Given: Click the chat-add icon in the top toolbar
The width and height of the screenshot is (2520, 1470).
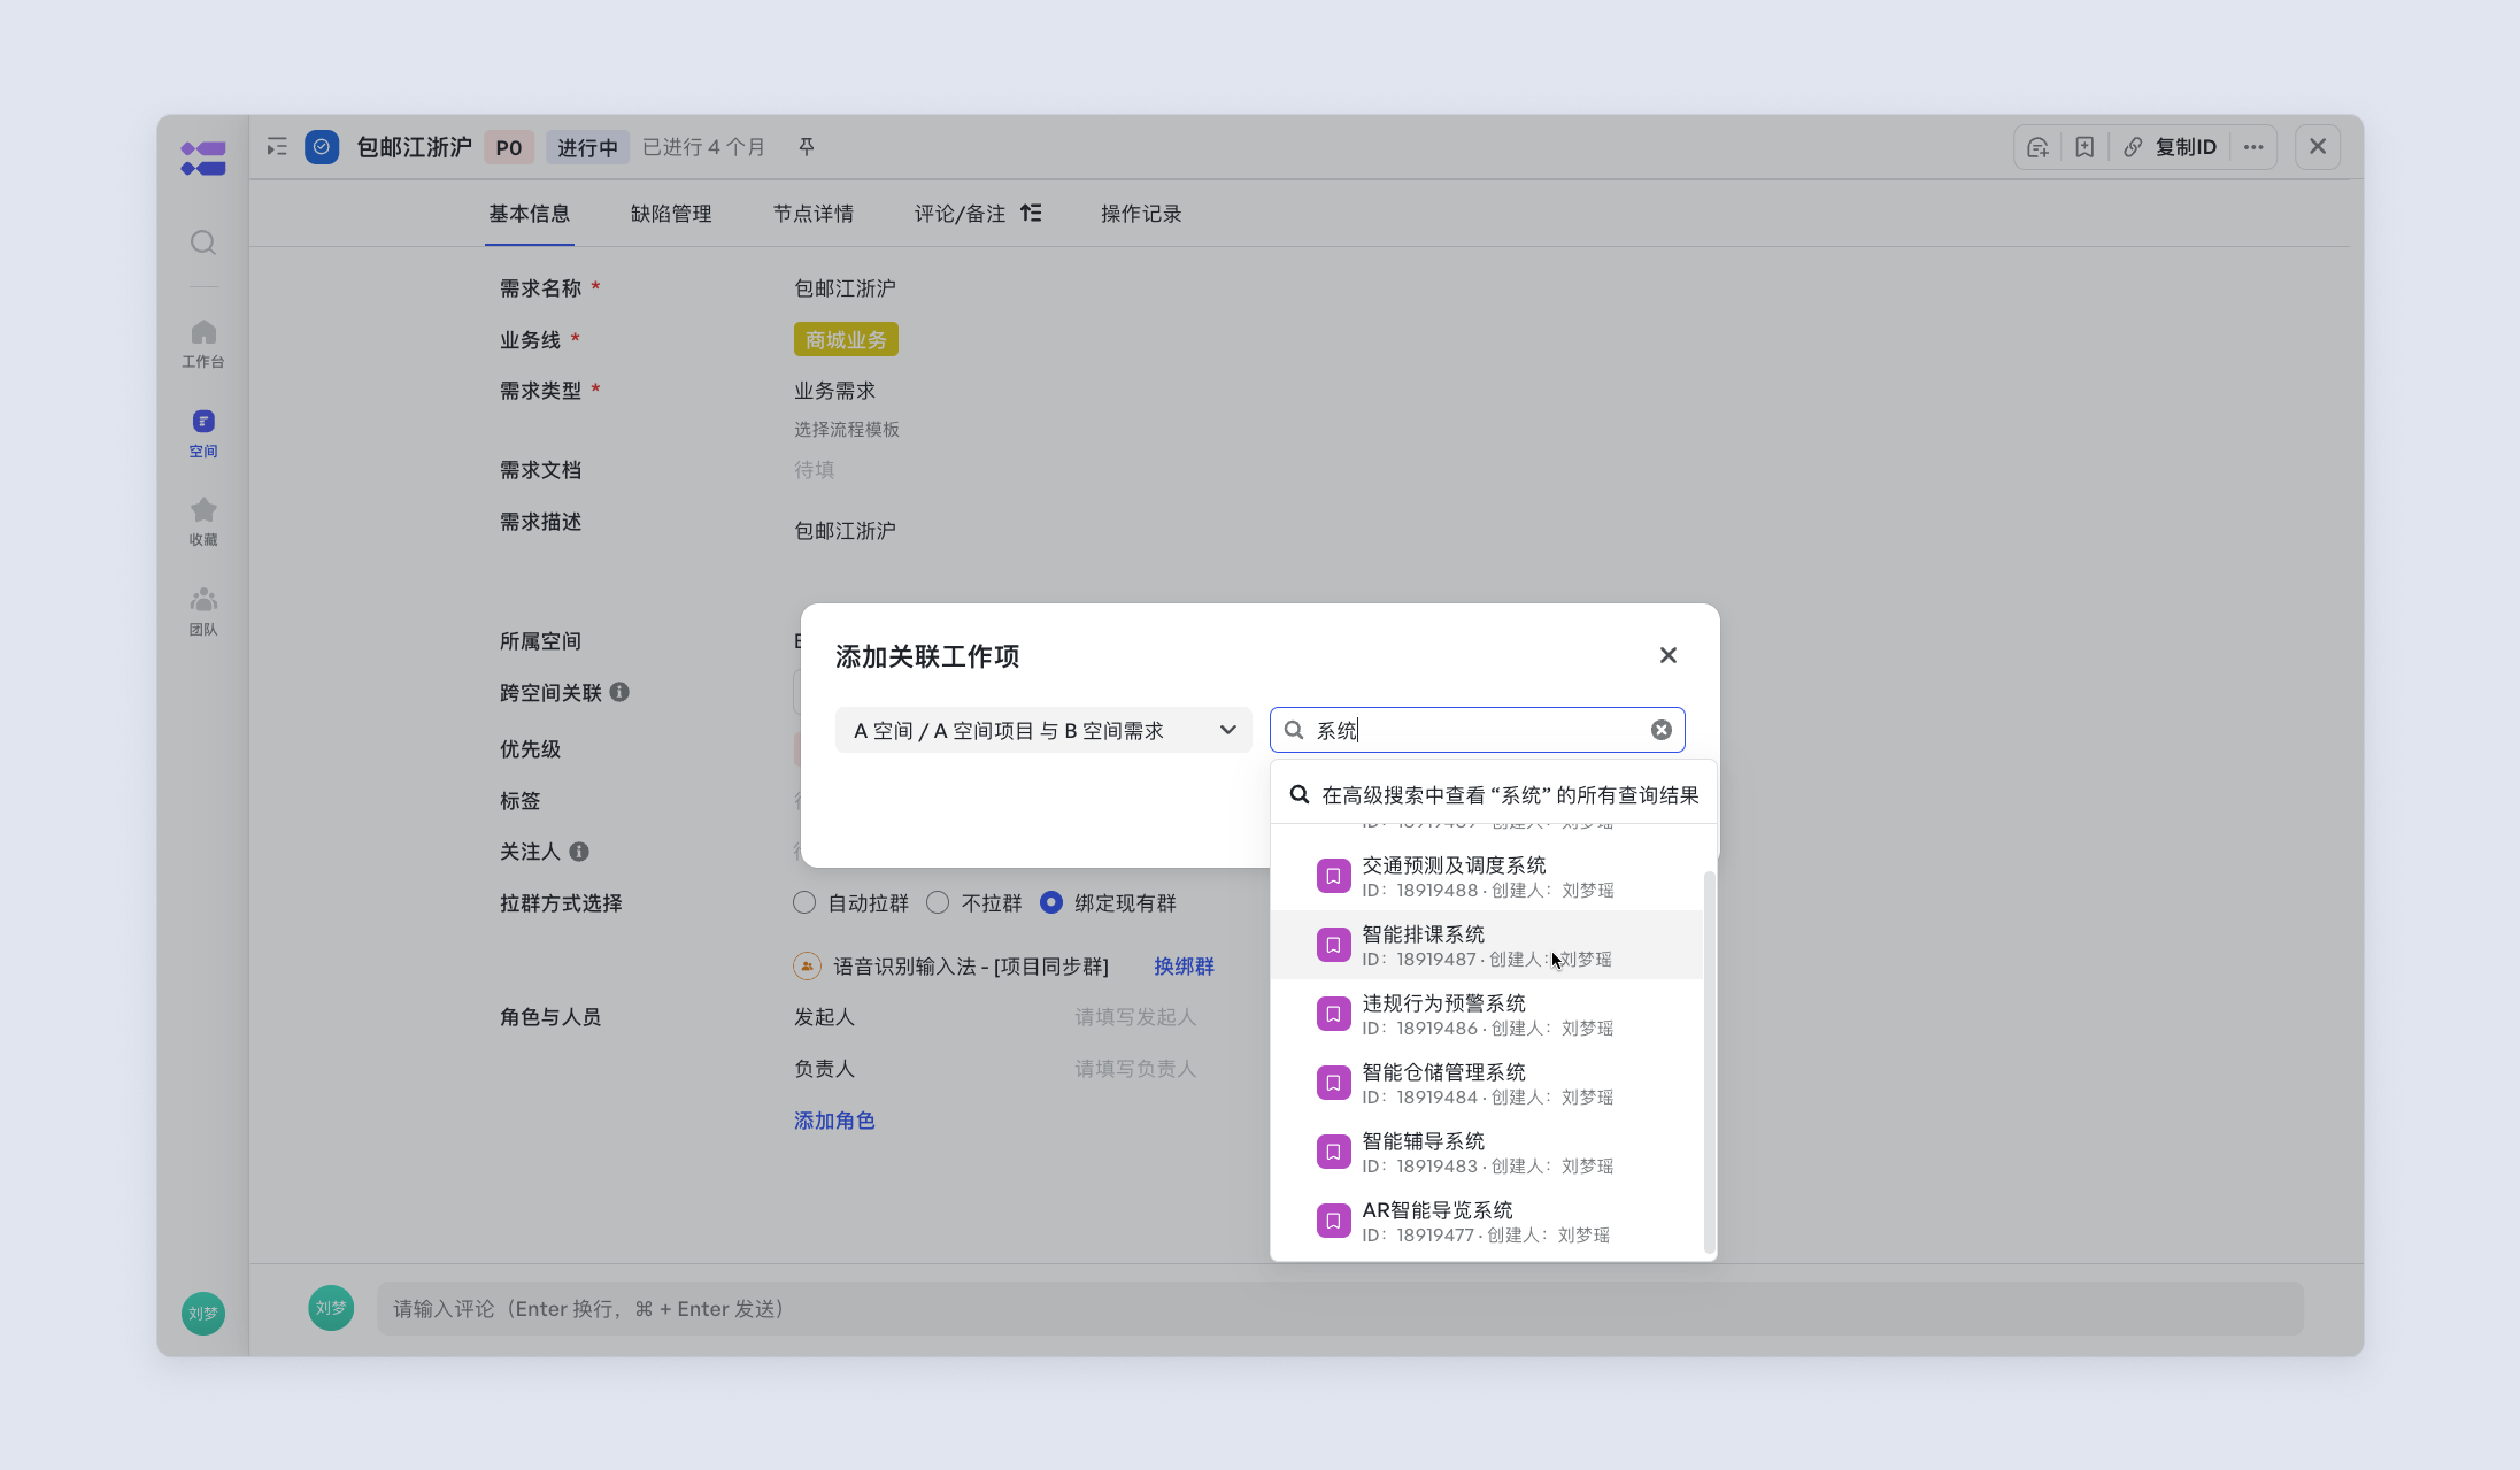Looking at the screenshot, I should click(2038, 147).
